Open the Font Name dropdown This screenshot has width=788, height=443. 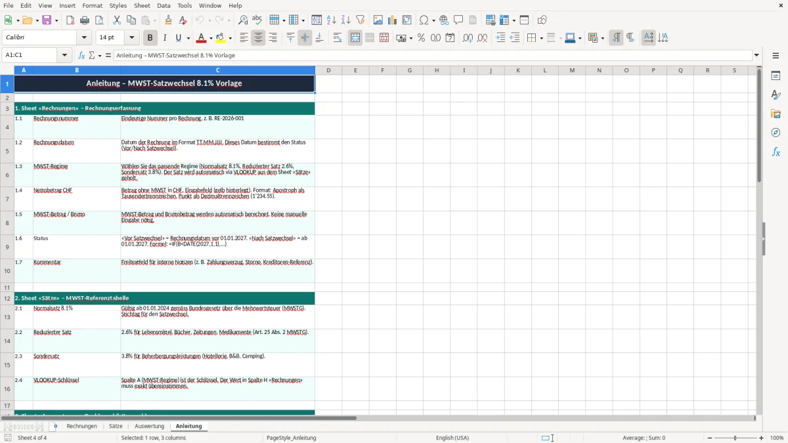click(84, 38)
